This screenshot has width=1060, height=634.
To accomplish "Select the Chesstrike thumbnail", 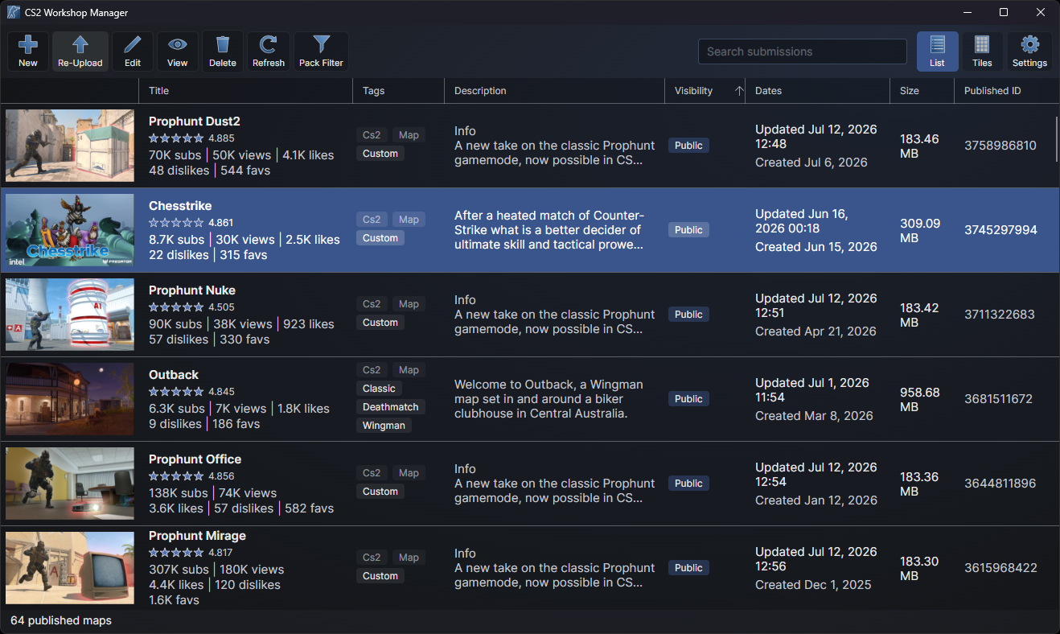I will point(70,230).
